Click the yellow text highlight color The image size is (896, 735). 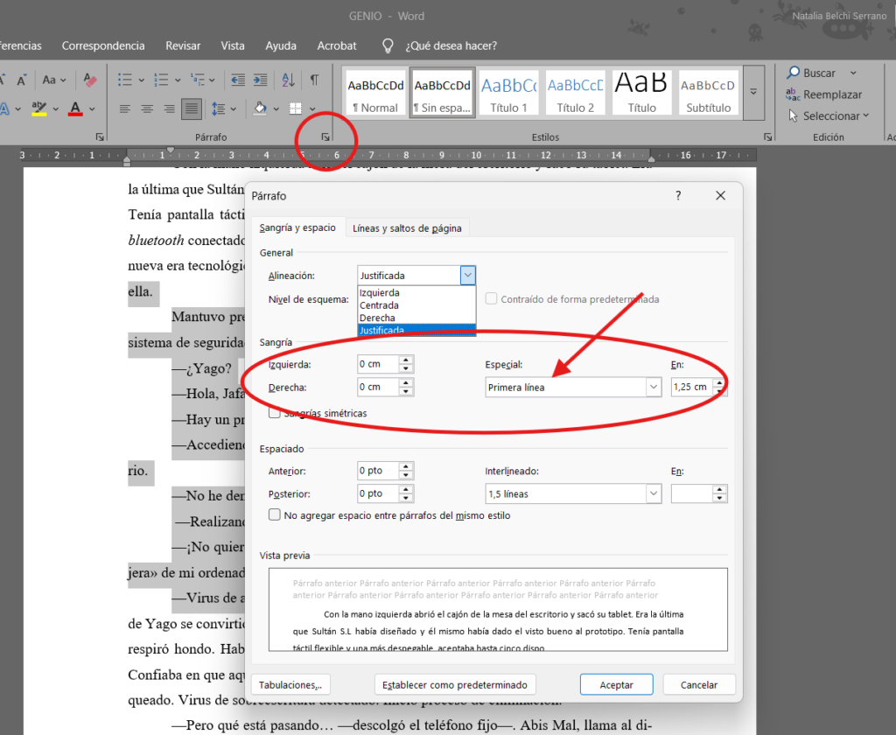(x=38, y=108)
